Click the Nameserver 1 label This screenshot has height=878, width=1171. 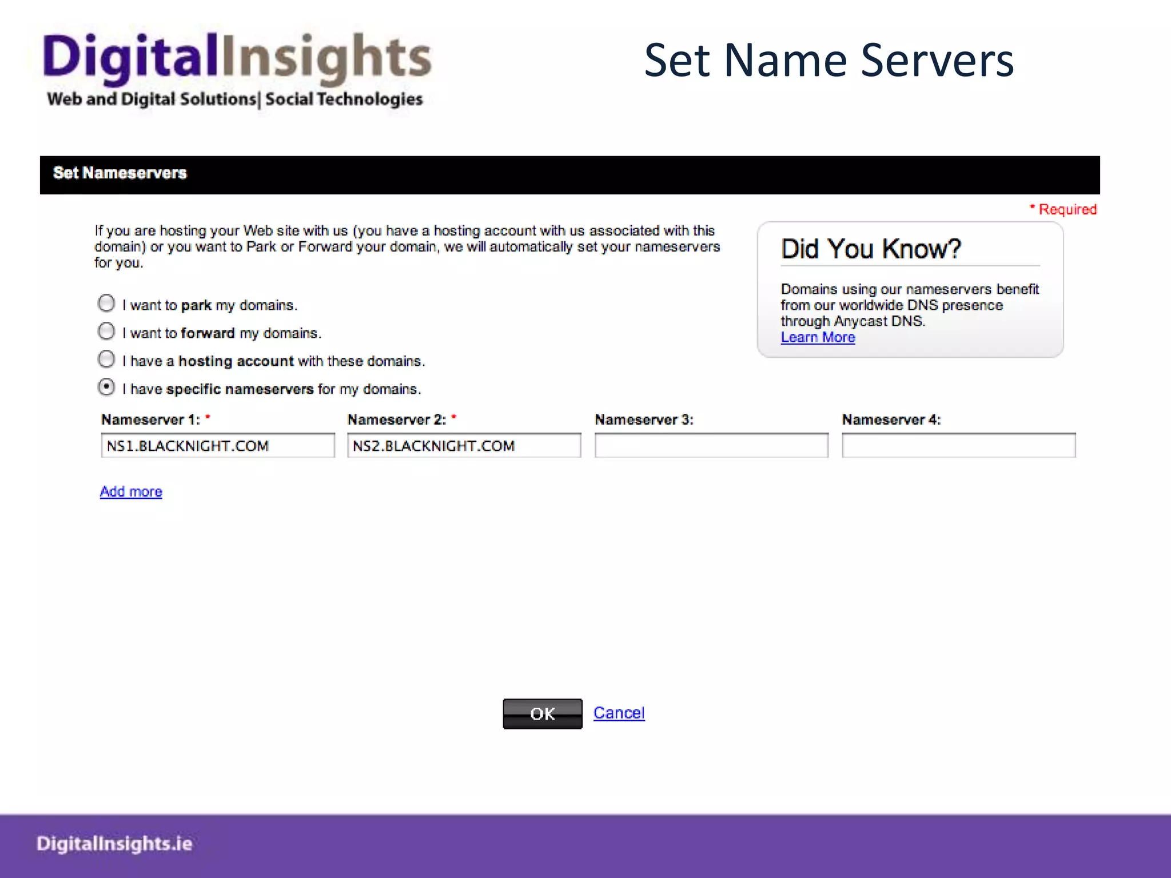click(x=150, y=420)
